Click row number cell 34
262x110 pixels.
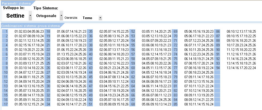click(x=48, y=104)
